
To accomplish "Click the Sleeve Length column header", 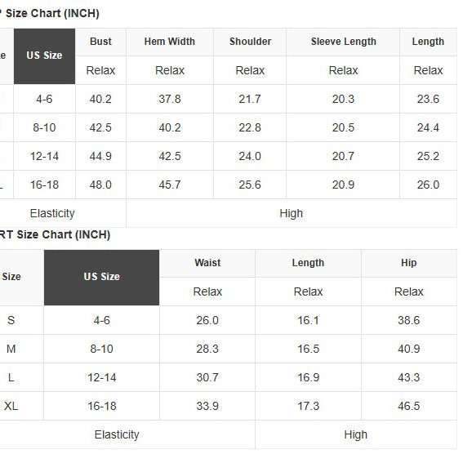I will click(343, 42).
